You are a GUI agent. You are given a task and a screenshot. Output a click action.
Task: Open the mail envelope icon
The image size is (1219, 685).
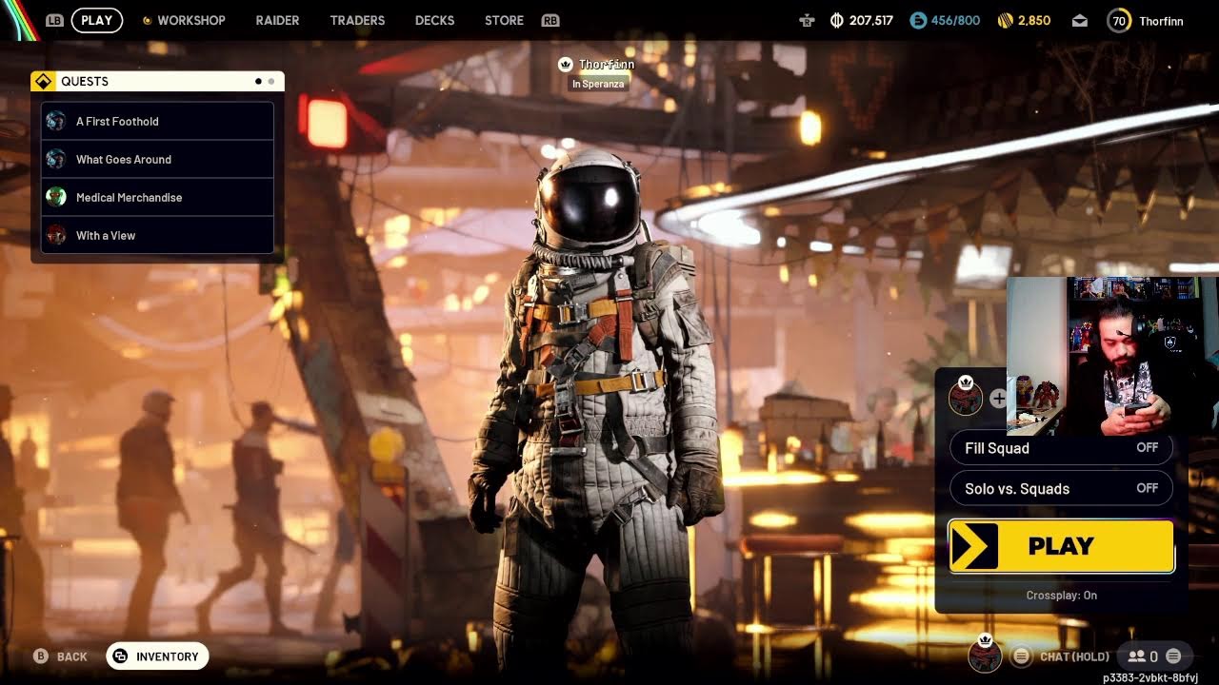[1079, 20]
